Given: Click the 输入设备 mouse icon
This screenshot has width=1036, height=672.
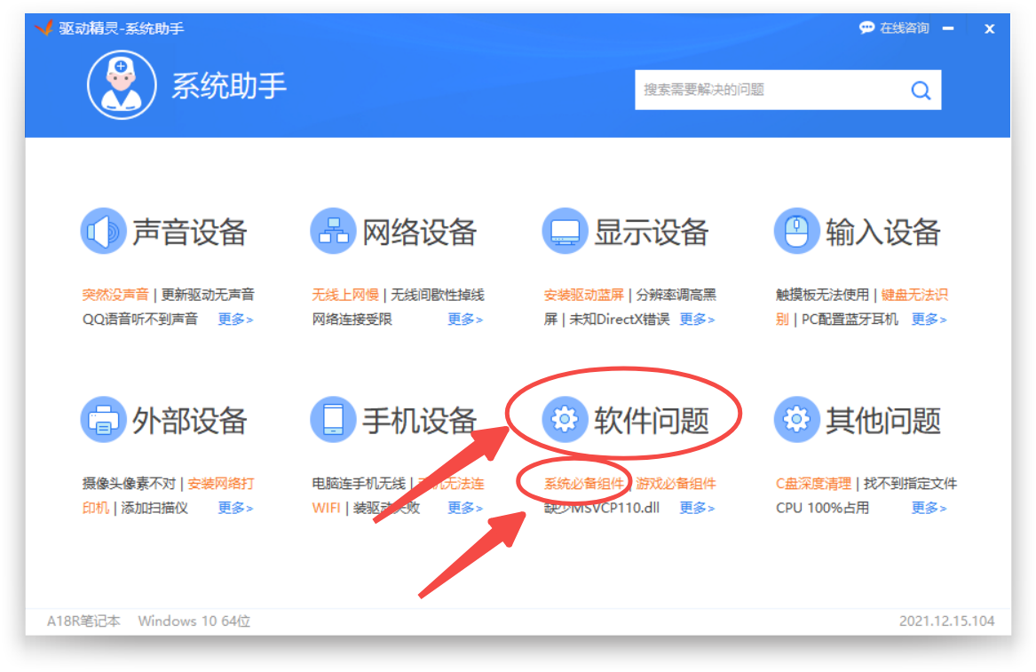Looking at the screenshot, I should tap(796, 232).
